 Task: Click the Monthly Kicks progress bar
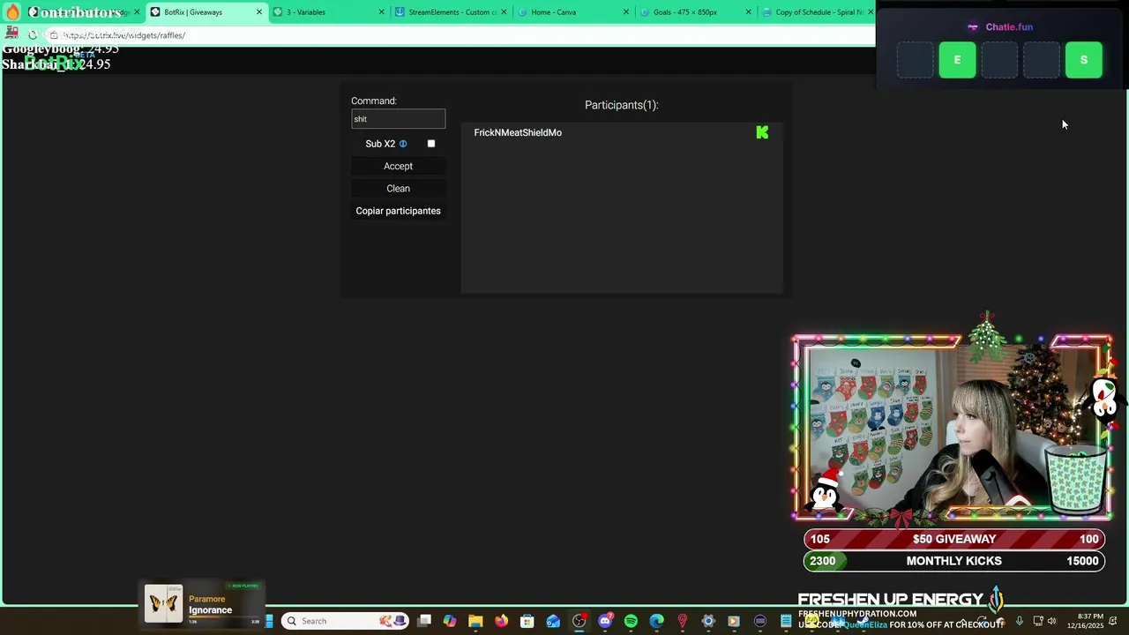click(953, 561)
